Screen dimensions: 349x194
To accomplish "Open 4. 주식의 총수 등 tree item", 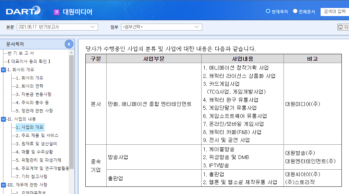I will coord(32,102).
